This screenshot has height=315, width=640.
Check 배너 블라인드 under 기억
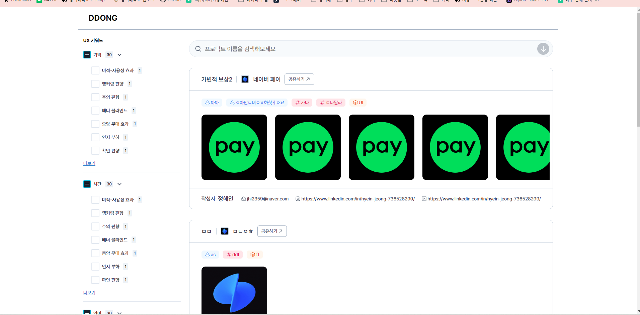point(95,111)
